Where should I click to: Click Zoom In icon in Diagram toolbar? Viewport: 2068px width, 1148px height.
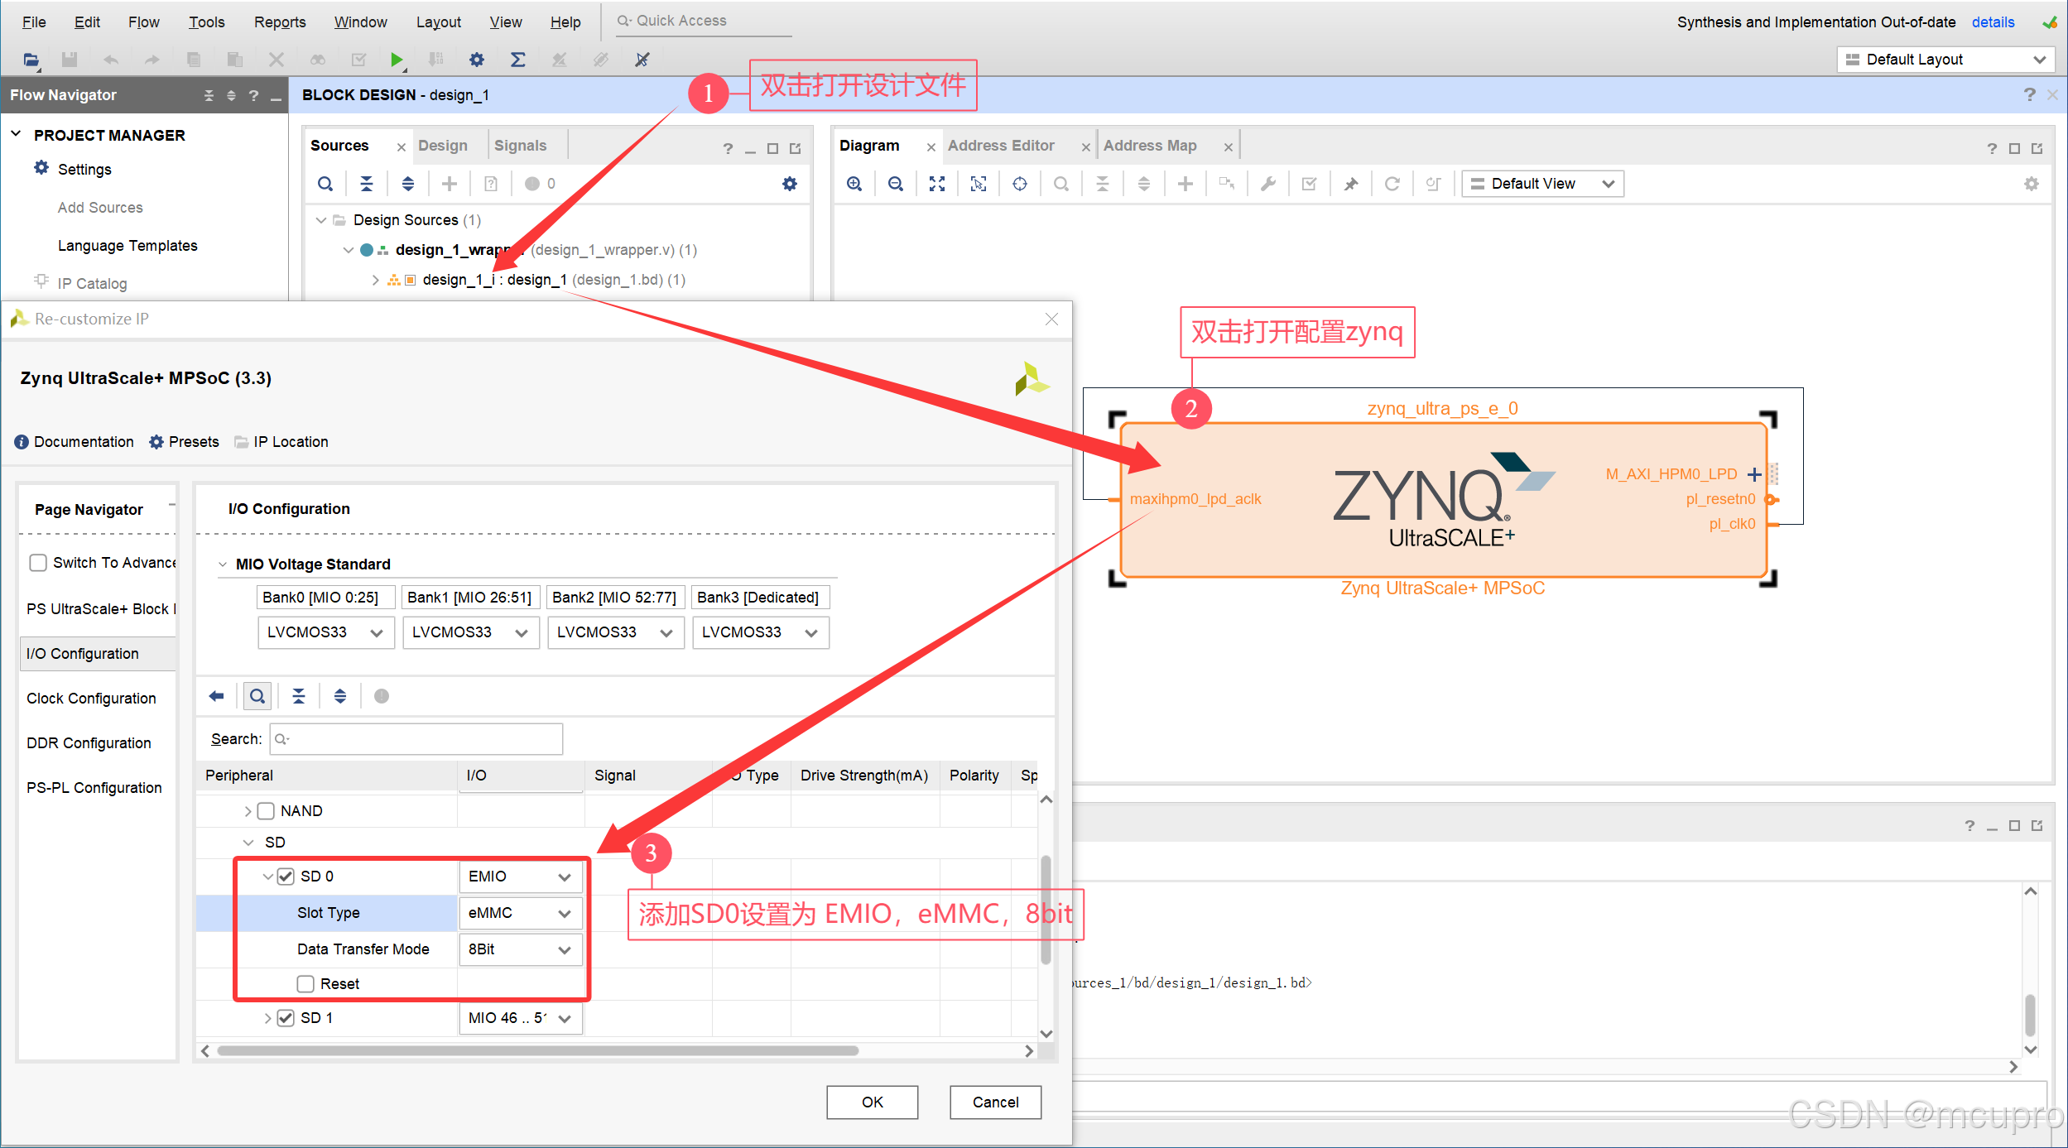pos(854,184)
